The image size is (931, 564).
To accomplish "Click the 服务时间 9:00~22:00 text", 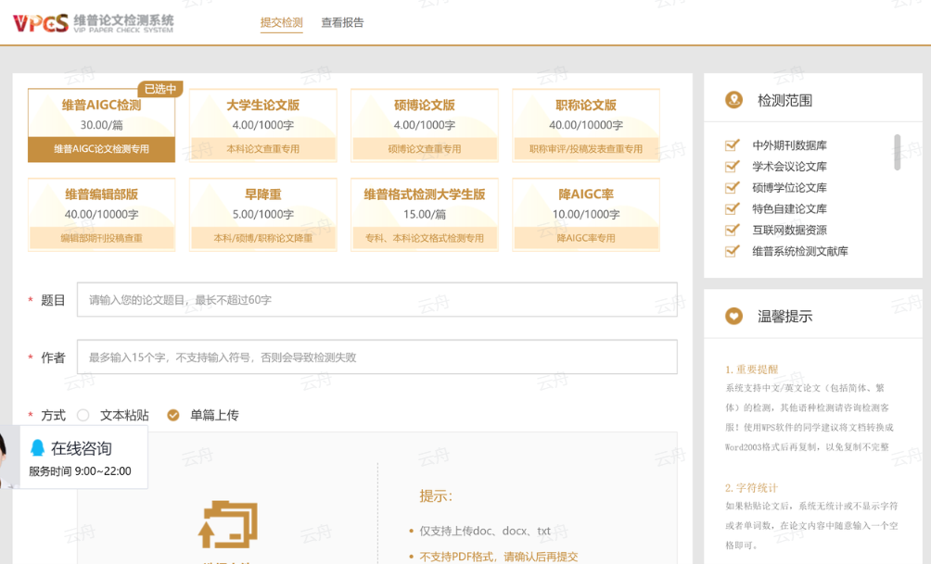I will point(80,471).
